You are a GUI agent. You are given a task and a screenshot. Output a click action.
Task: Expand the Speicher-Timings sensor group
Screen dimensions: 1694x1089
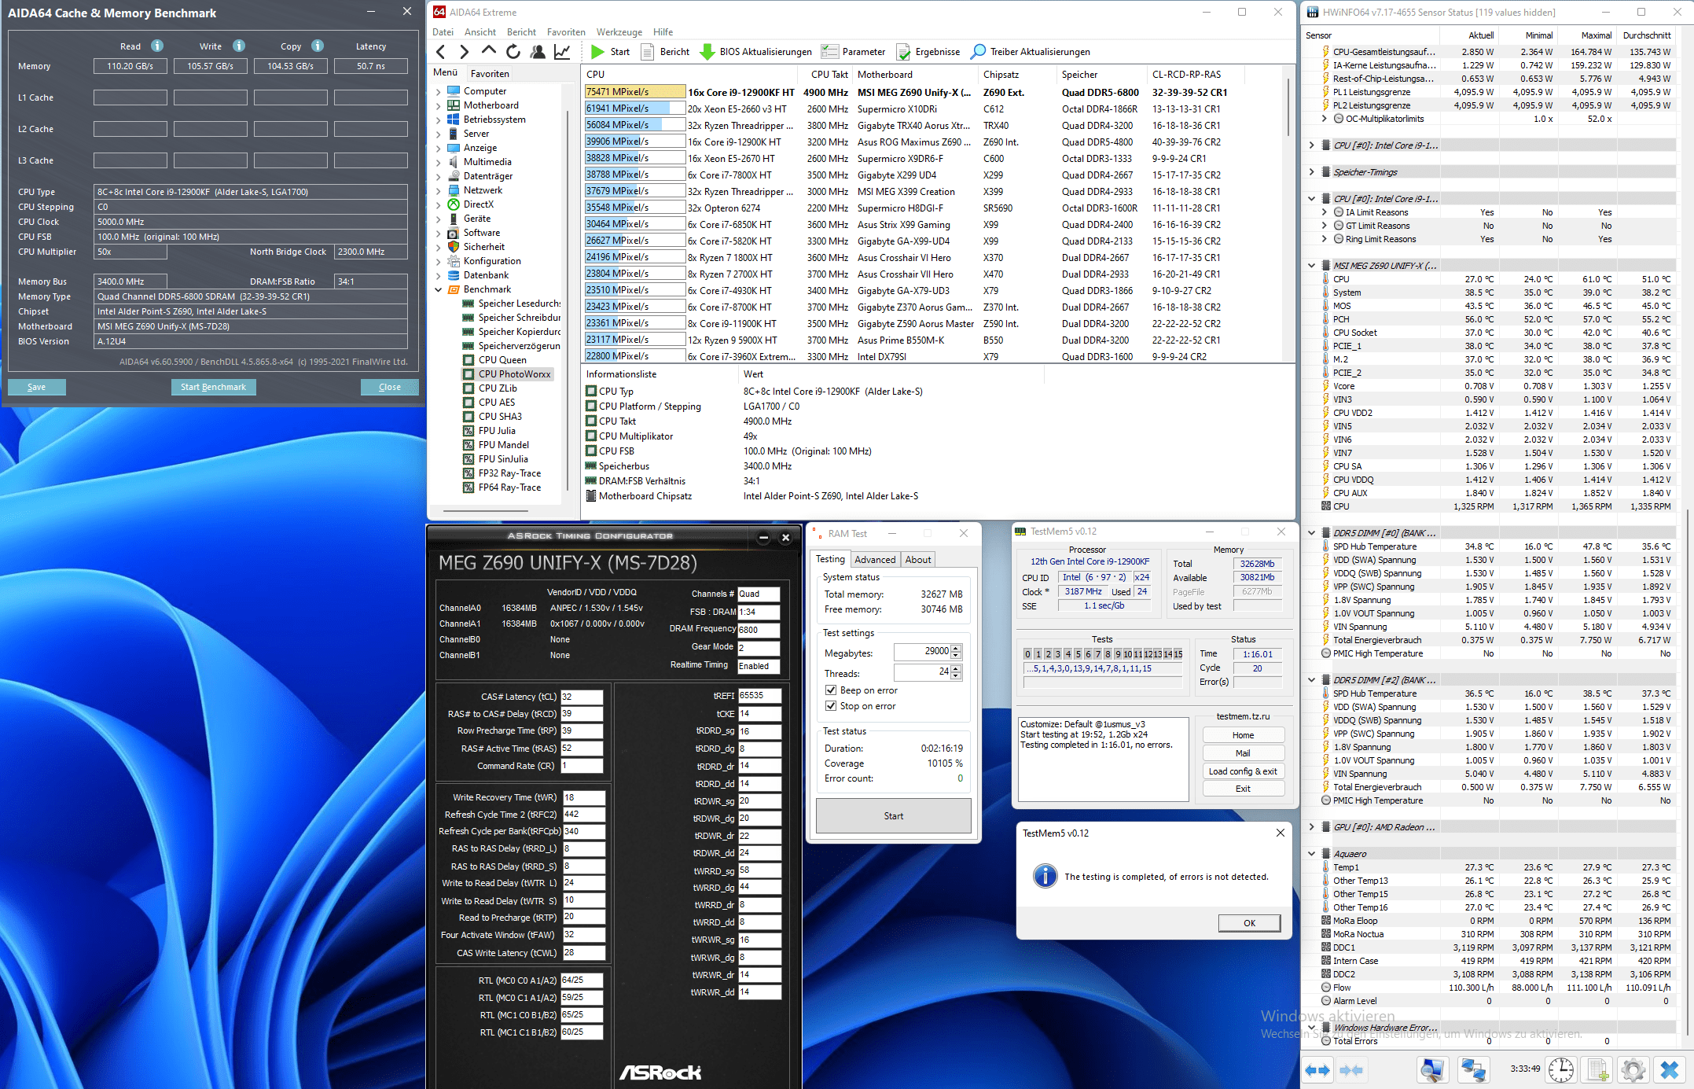pyautogui.click(x=1311, y=172)
